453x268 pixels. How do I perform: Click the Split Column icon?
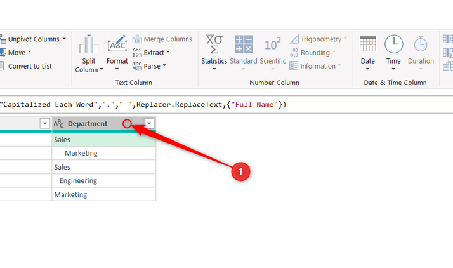(89, 44)
